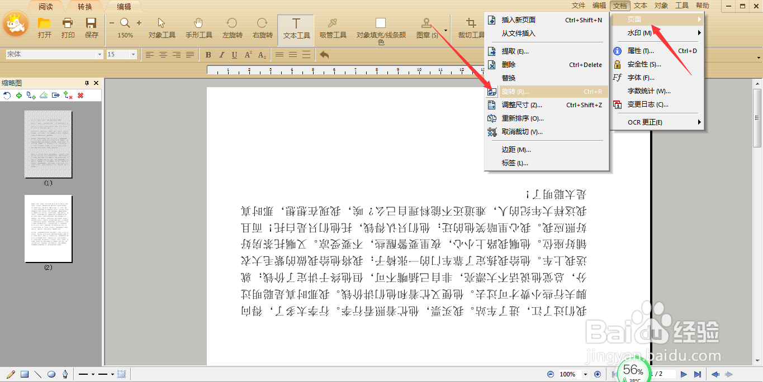Image resolution: width=763 pixels, height=382 pixels.
Task: Select page (2) thumbnail in 缩略图 panel
Action: 48,227
